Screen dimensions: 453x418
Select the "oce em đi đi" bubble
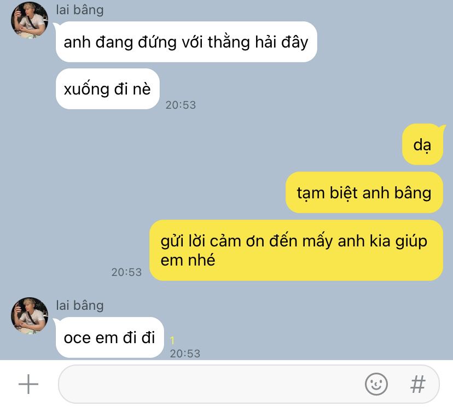110,337
